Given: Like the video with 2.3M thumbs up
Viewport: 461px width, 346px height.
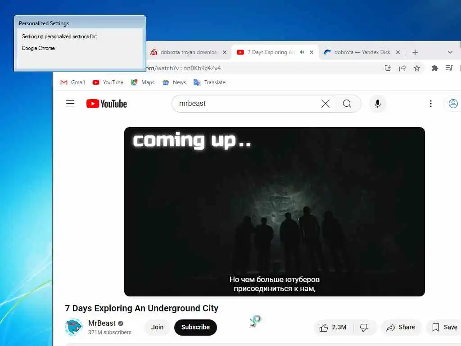Looking at the screenshot, I should point(333,327).
